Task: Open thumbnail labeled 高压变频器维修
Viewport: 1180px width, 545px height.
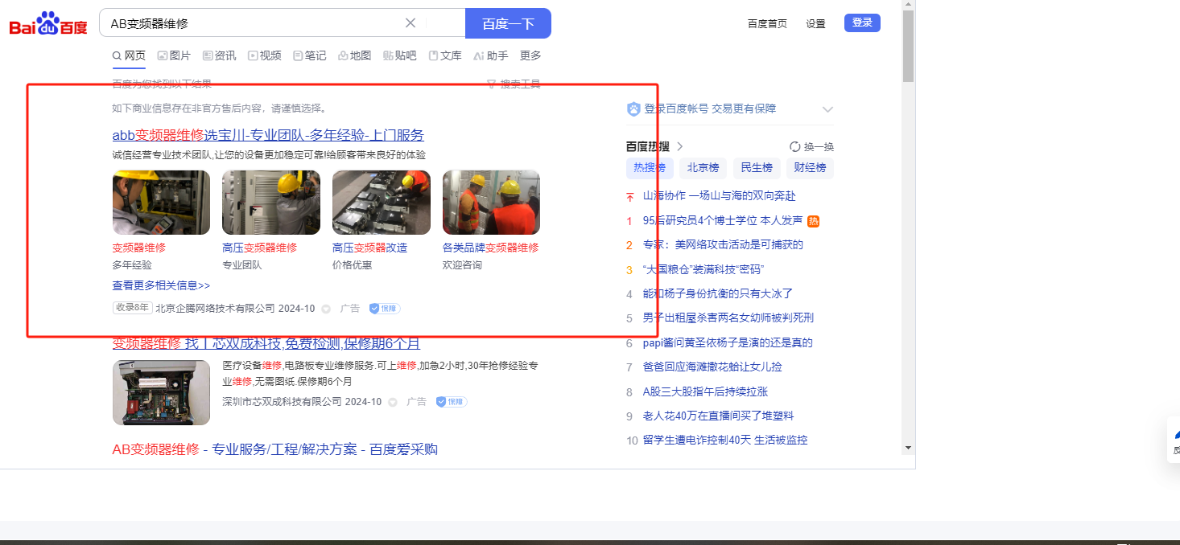Action: pyautogui.click(x=271, y=203)
